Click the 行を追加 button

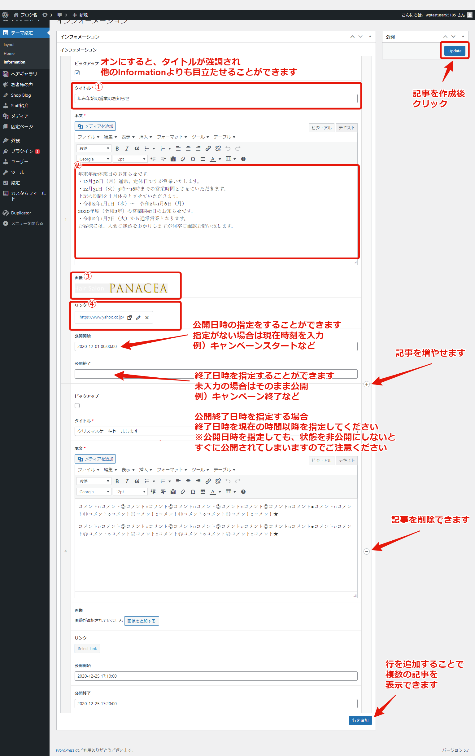click(x=360, y=720)
